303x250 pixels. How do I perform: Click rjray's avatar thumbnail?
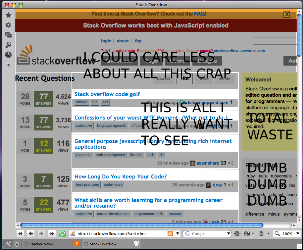(x=209, y=185)
